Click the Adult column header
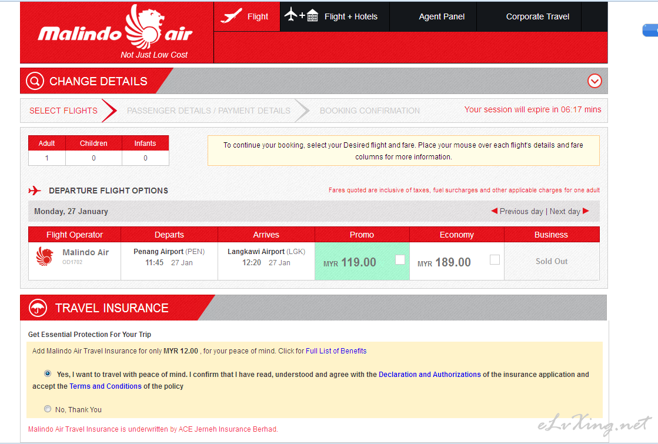 point(46,143)
